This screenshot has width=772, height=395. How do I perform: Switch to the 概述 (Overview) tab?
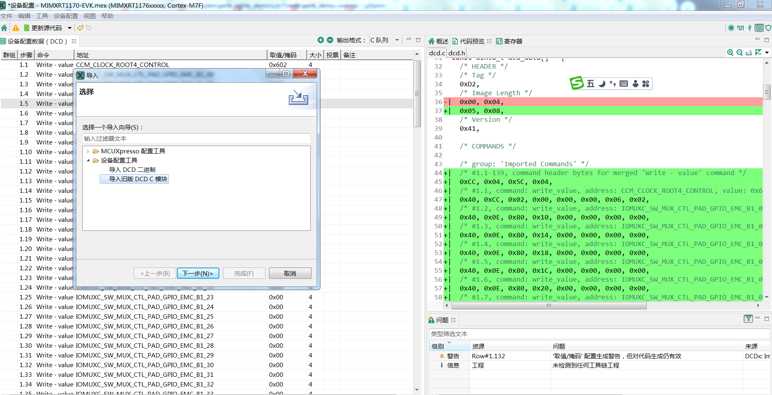(x=438, y=41)
